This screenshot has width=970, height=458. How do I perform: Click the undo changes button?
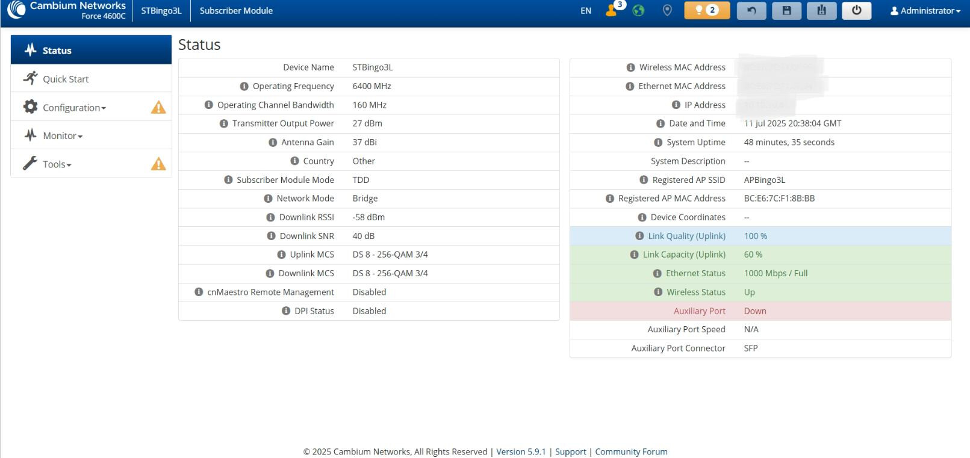click(751, 10)
